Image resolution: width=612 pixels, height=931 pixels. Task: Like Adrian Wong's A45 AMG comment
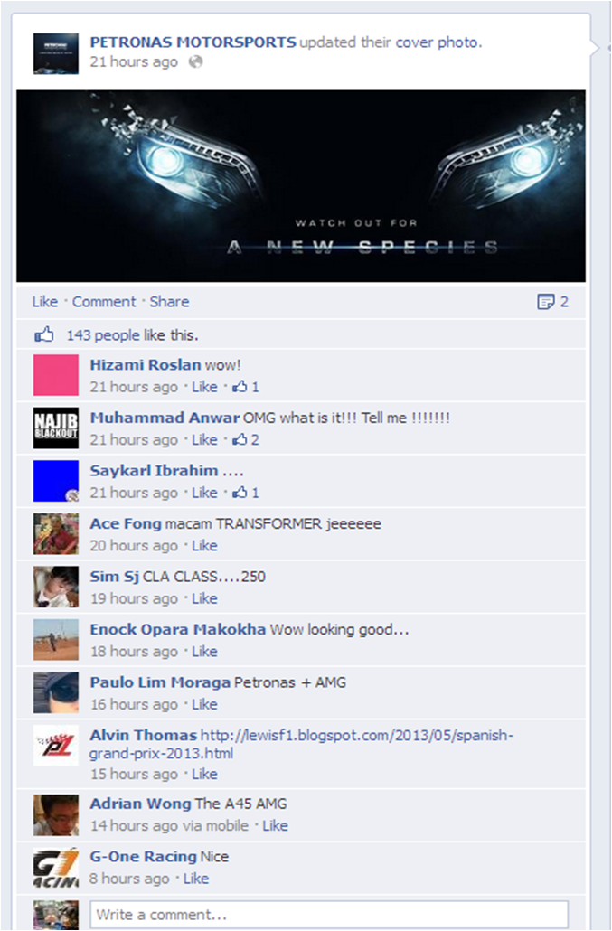point(275,826)
